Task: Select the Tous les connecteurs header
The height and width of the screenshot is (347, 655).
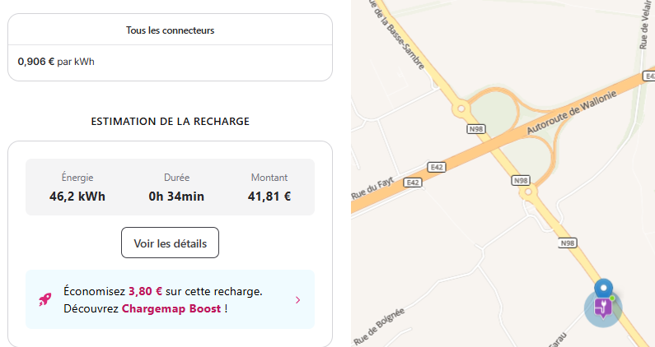Action: coord(170,30)
